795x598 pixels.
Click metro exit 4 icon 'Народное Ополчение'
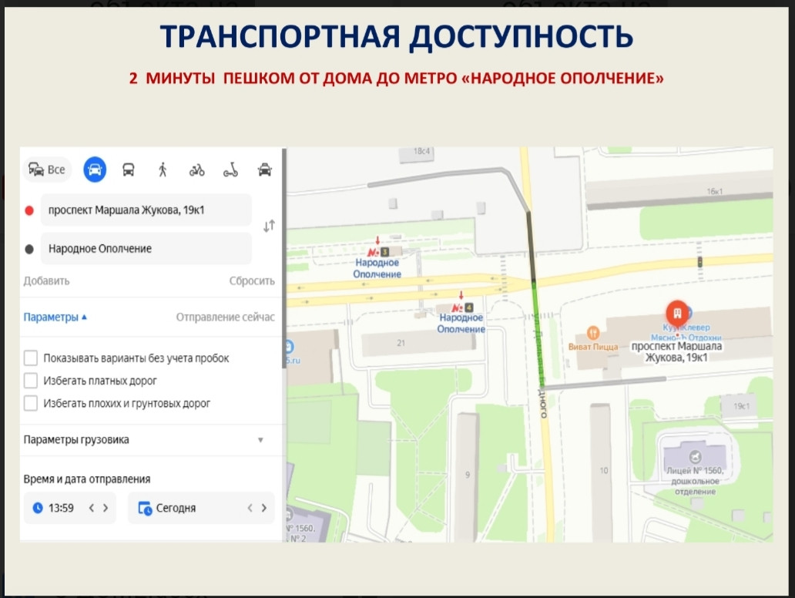pyautogui.click(x=463, y=307)
